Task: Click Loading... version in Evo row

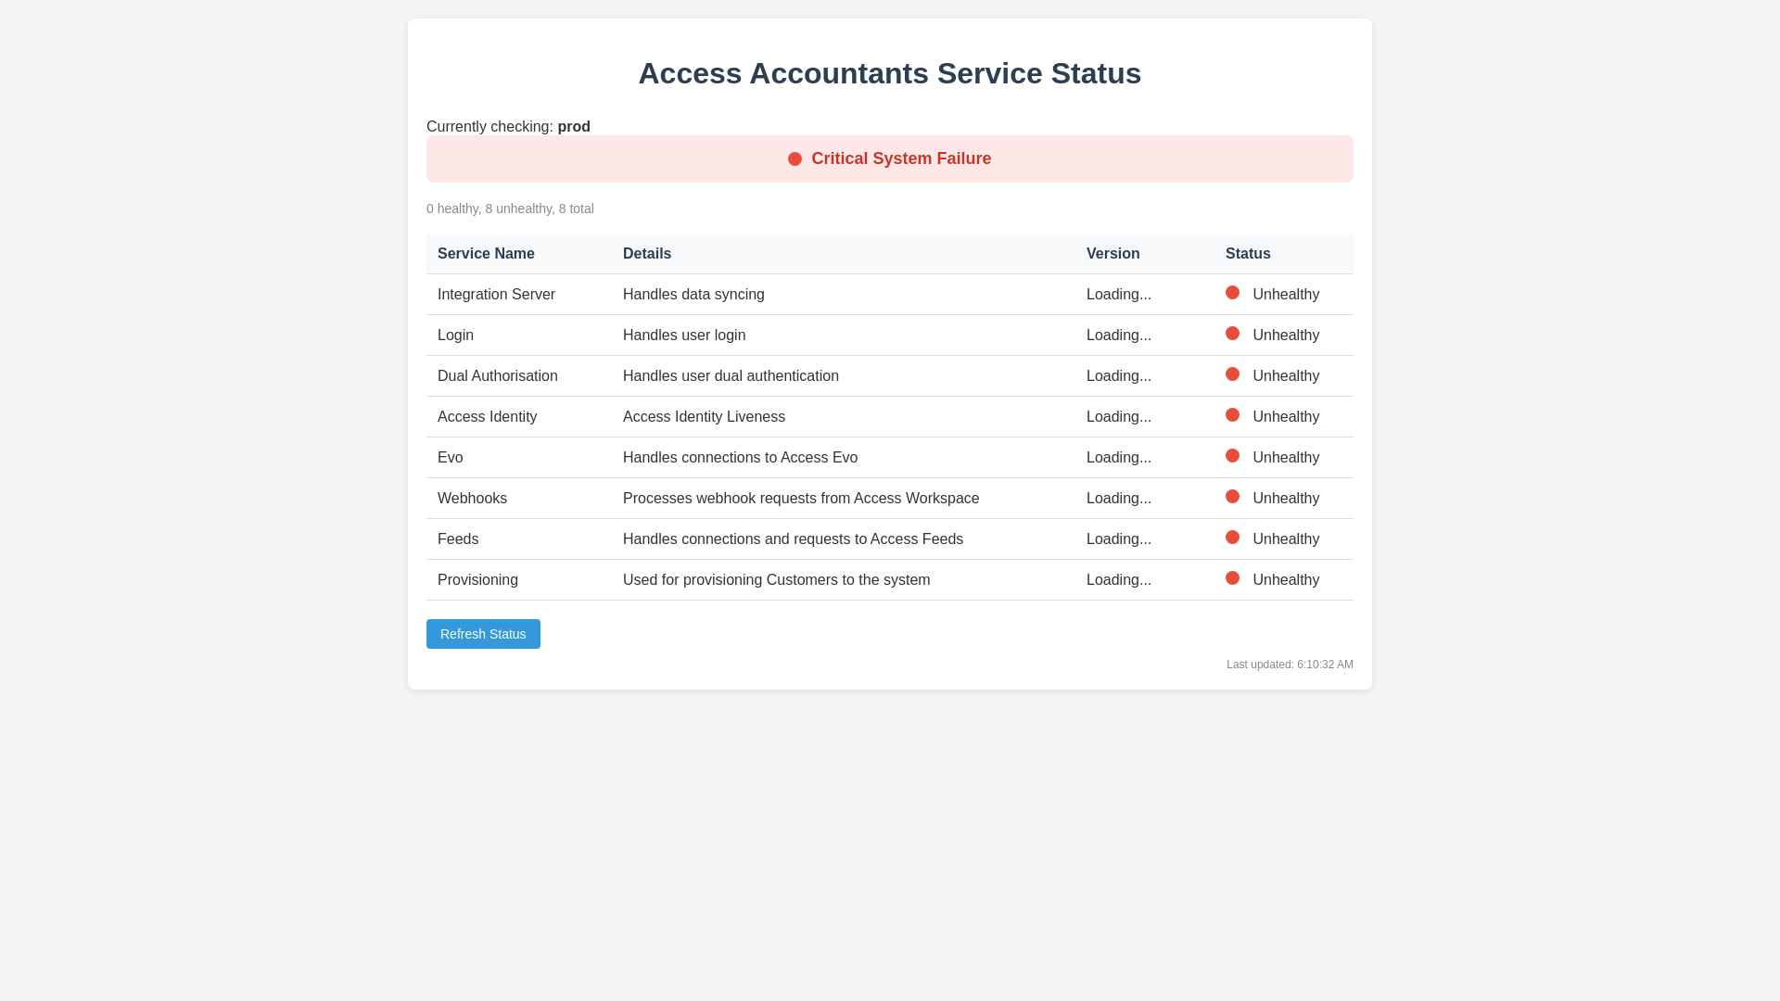Action: coord(1119,458)
